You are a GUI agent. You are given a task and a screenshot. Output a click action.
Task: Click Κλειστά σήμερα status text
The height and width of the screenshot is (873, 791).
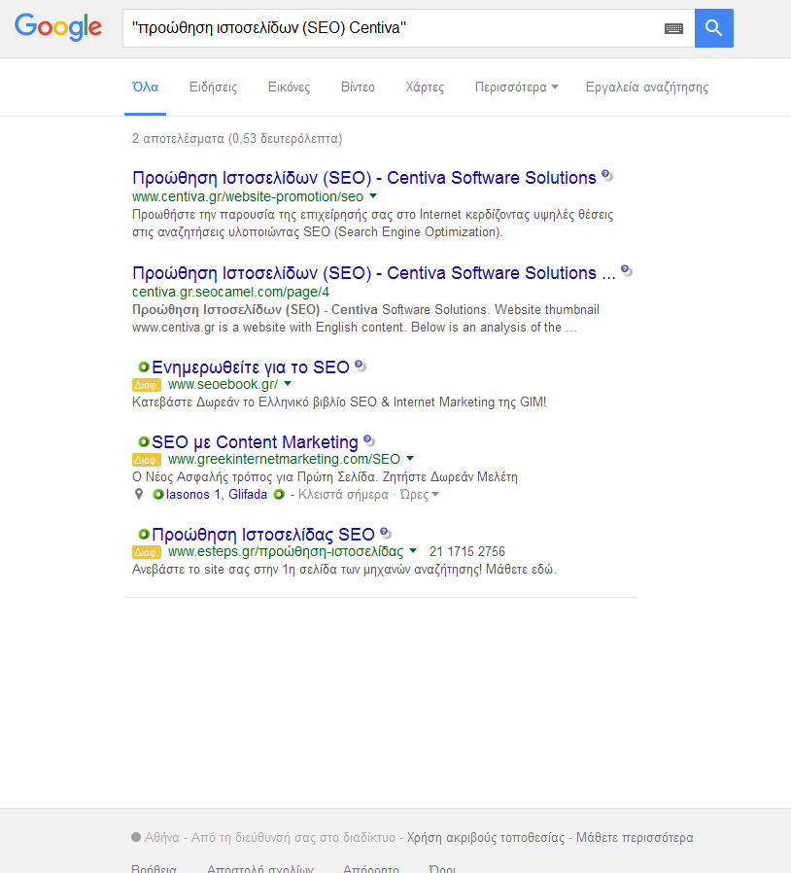(x=343, y=495)
